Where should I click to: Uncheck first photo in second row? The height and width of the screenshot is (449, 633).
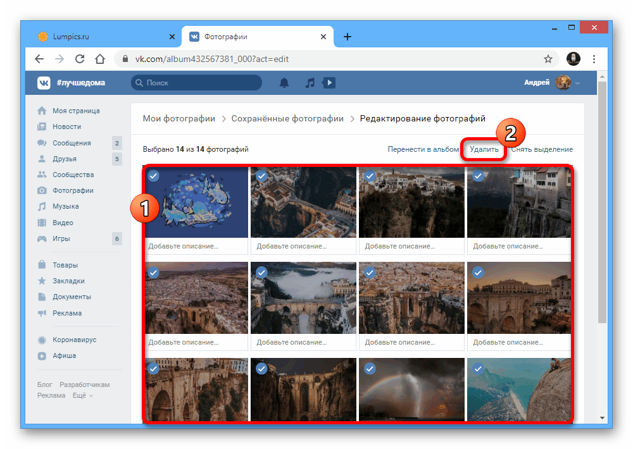coord(153,273)
